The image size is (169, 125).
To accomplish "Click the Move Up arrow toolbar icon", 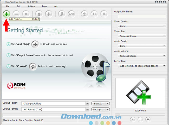I will tap(39, 14).
